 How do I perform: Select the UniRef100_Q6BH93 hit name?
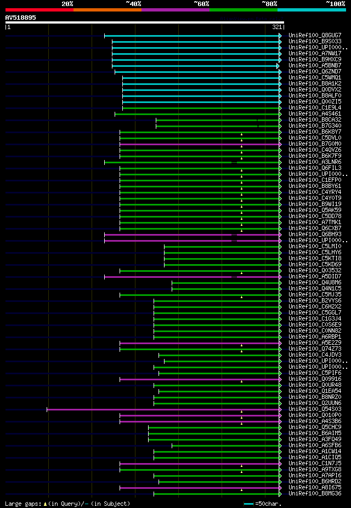tap(315, 235)
